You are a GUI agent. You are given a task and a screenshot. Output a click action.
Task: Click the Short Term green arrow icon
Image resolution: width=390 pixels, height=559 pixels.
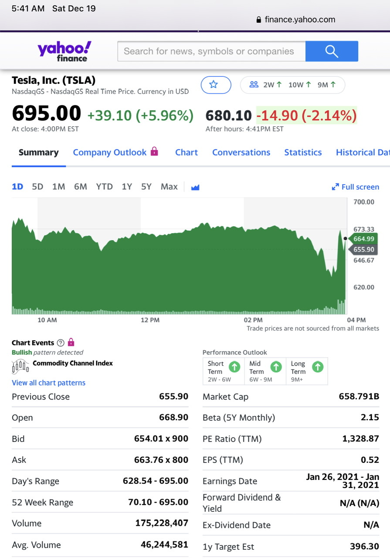point(234,367)
